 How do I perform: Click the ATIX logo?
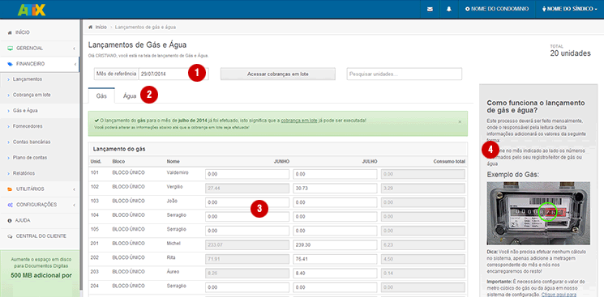tap(32, 9)
